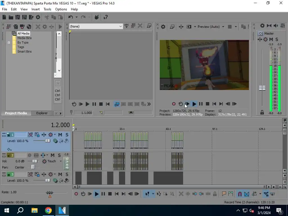Click the track 1 Level slider handle
288x216 pixels.
click(x=48, y=141)
